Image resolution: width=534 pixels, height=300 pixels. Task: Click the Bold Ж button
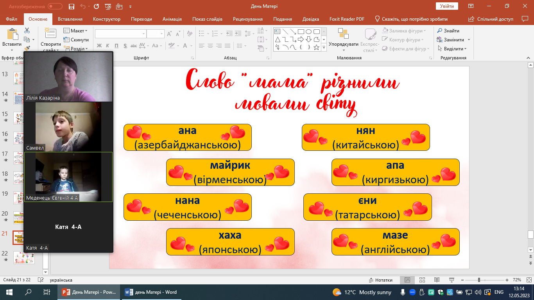pos(99,46)
